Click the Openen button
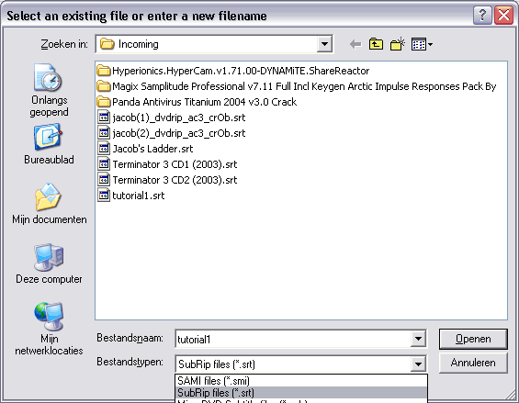The image size is (519, 403). point(473,339)
